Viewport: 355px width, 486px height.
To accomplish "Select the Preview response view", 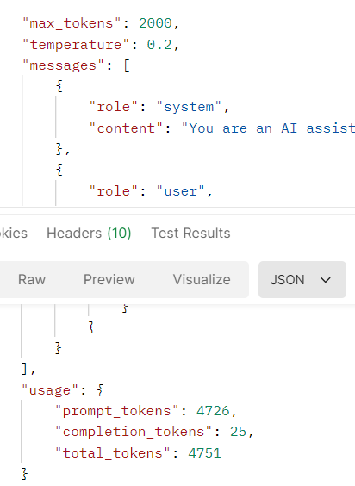I will pyautogui.click(x=109, y=279).
